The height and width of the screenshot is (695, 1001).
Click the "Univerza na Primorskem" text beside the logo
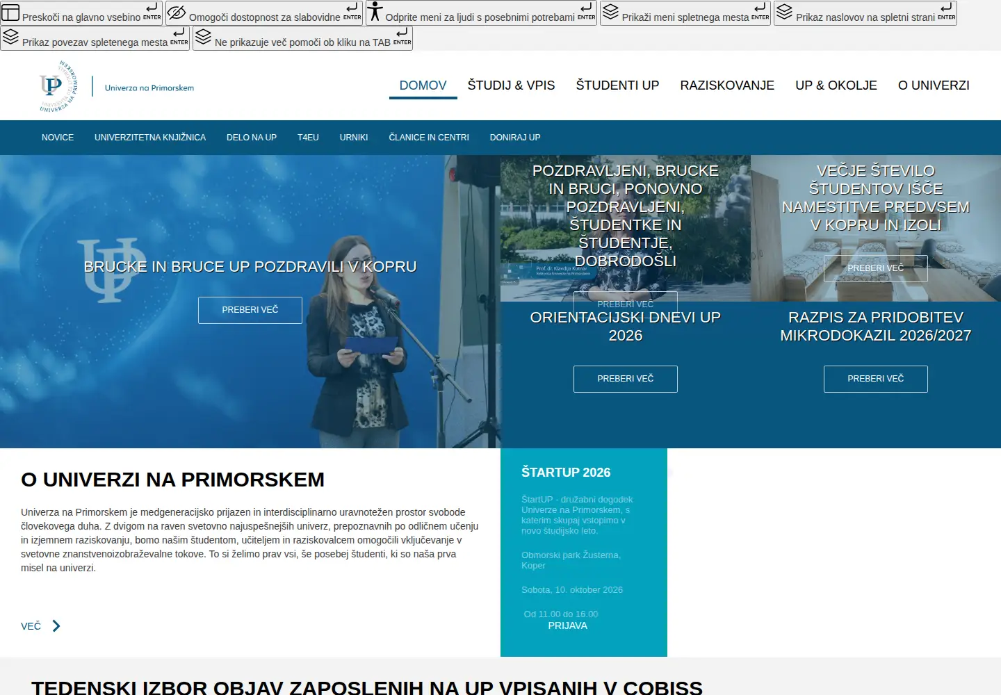149,88
